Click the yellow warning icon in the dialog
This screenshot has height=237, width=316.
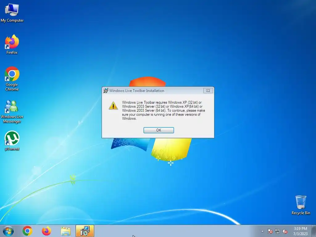[x=113, y=106]
